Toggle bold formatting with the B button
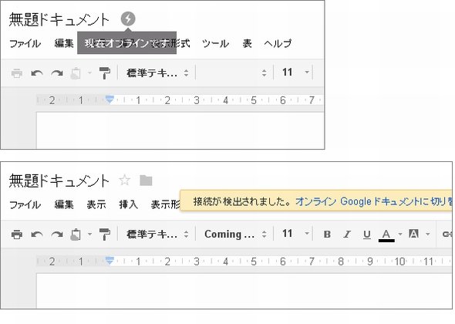 click(x=327, y=234)
